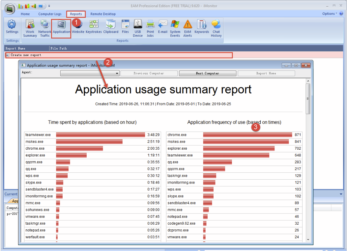Switch to the Home tab
This screenshot has height=251, width=347.
25,14
